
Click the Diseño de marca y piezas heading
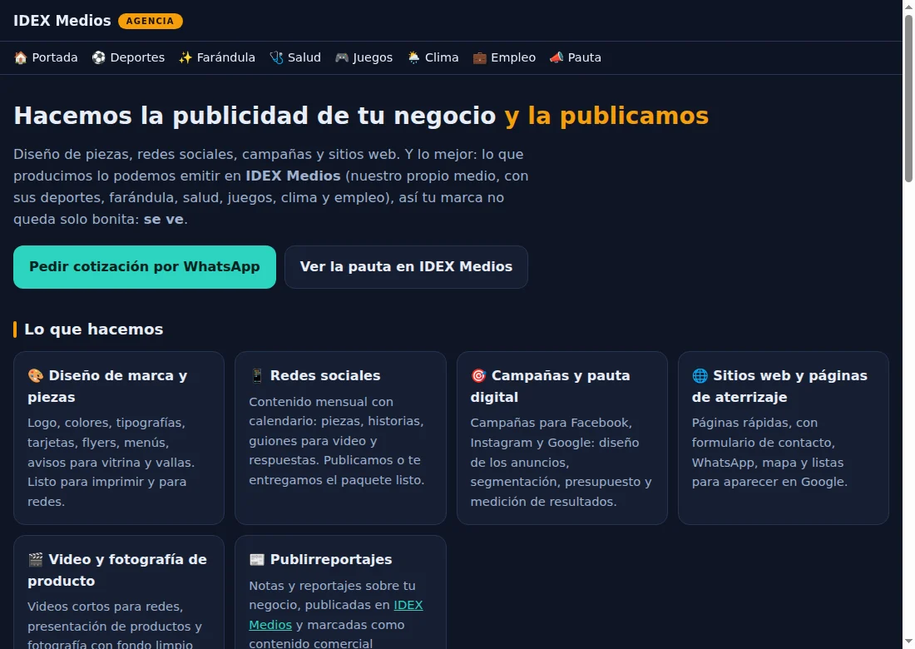click(107, 386)
